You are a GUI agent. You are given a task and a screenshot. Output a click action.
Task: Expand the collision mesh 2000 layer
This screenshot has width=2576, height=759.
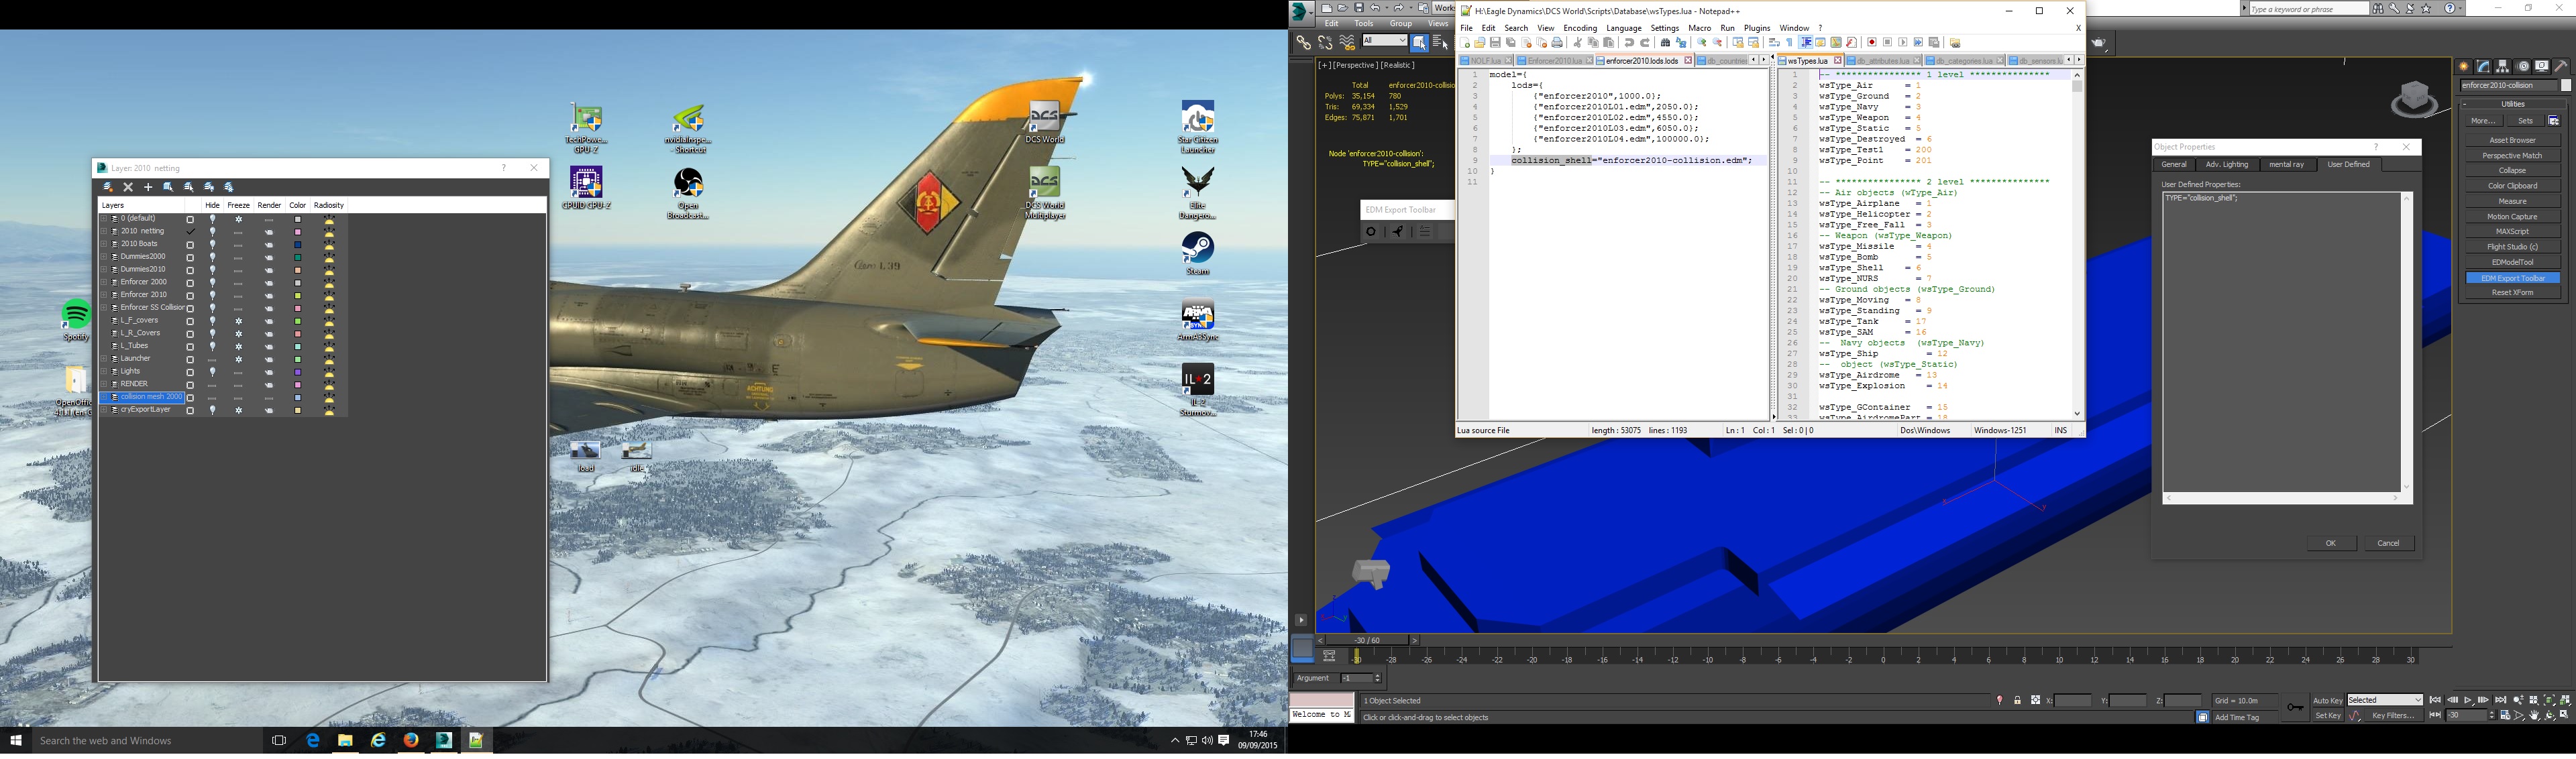tap(104, 397)
